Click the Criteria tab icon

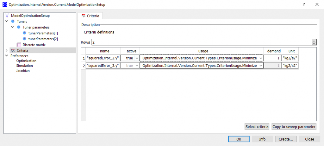point(84,16)
